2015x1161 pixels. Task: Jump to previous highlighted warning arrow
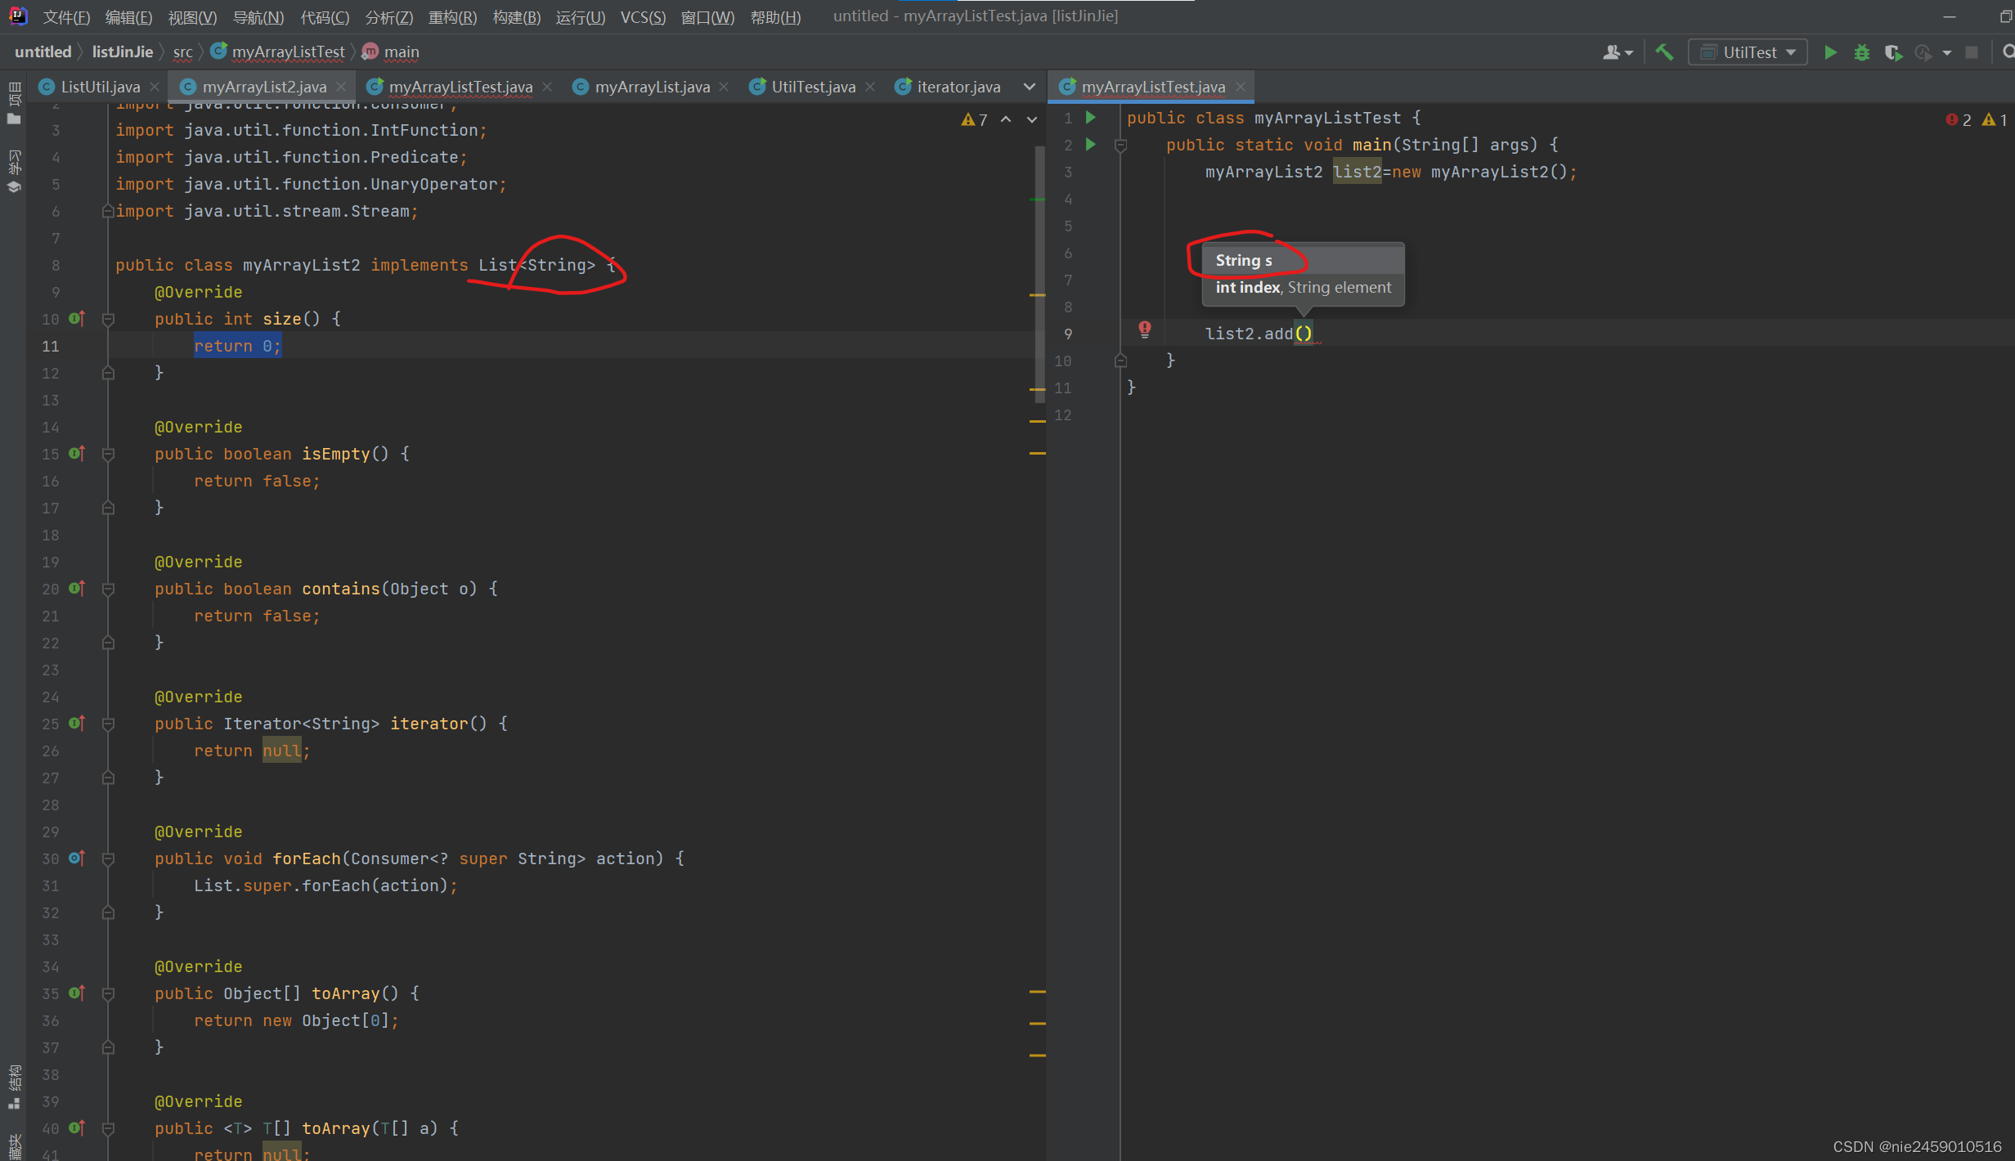pyautogui.click(x=1006, y=119)
